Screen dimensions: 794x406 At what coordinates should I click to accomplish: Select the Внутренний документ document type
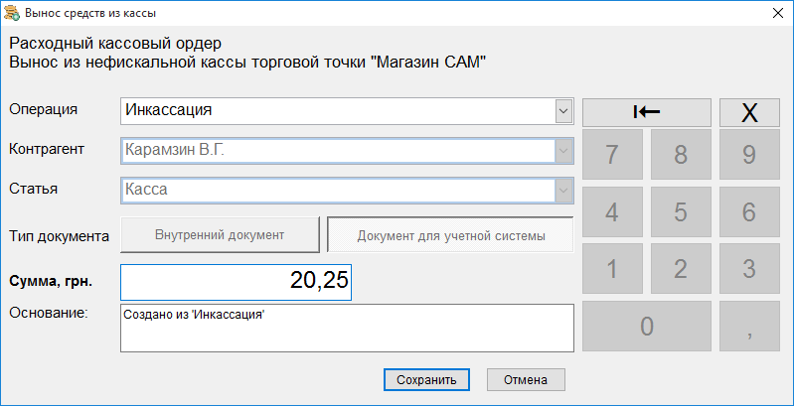coord(220,235)
